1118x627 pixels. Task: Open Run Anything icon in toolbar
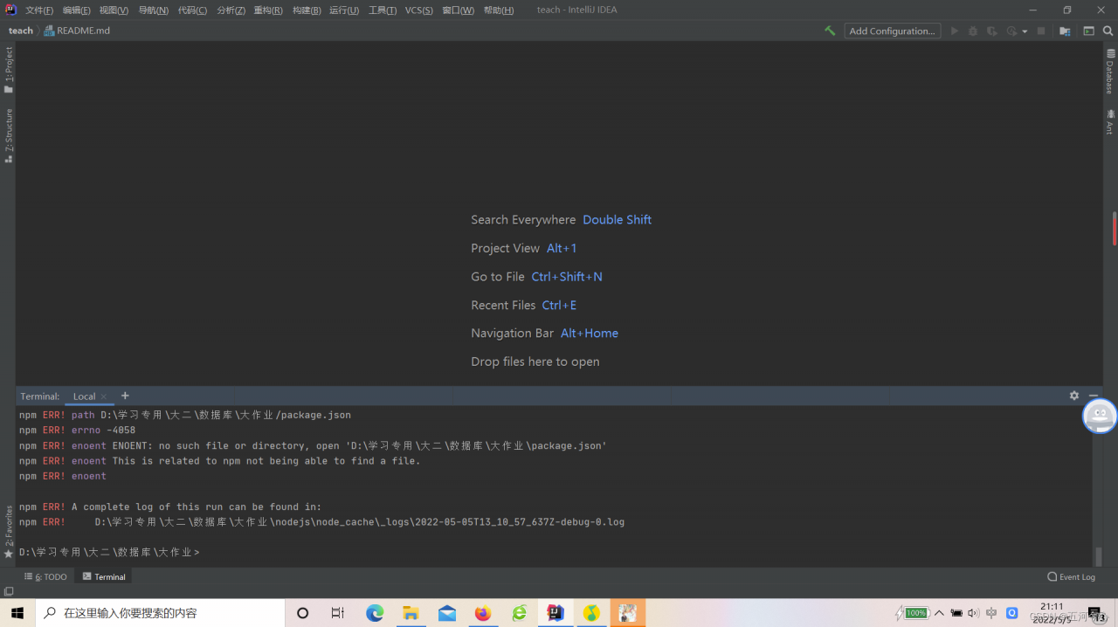[x=1088, y=31]
